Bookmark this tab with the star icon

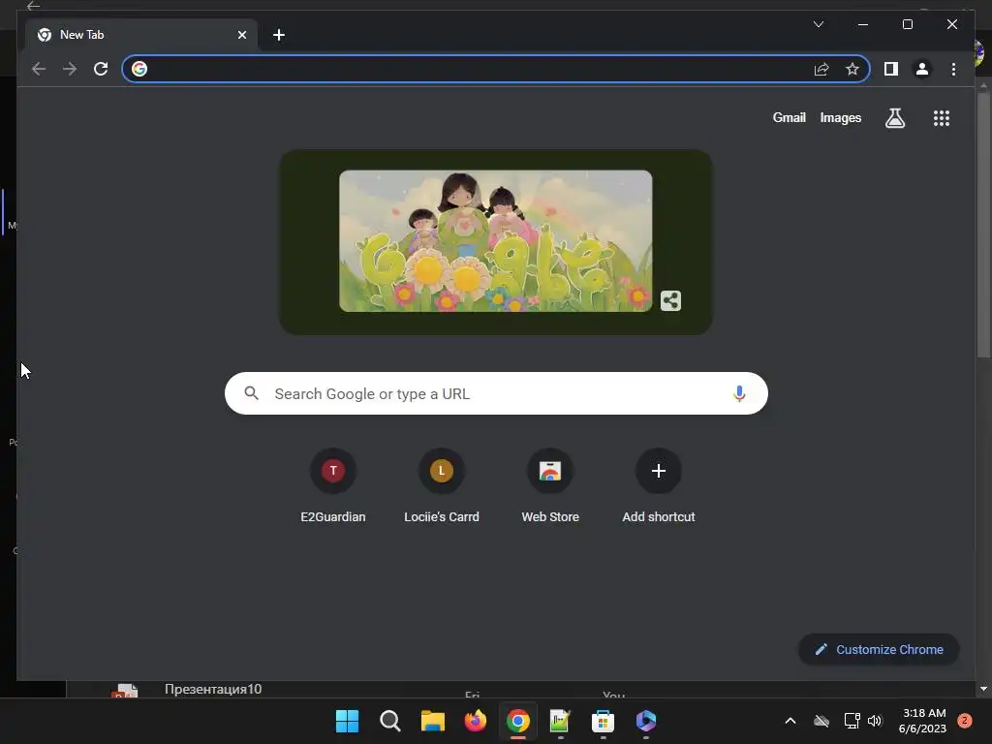click(852, 69)
